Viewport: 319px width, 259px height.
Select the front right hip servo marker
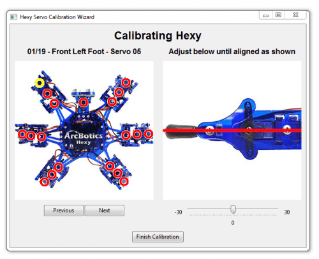click(x=112, y=101)
